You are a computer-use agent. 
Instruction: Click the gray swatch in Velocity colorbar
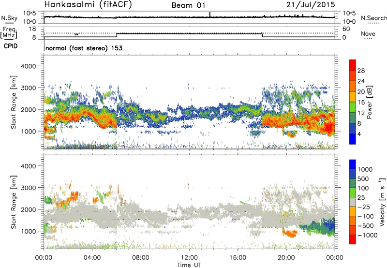click(x=353, y=202)
